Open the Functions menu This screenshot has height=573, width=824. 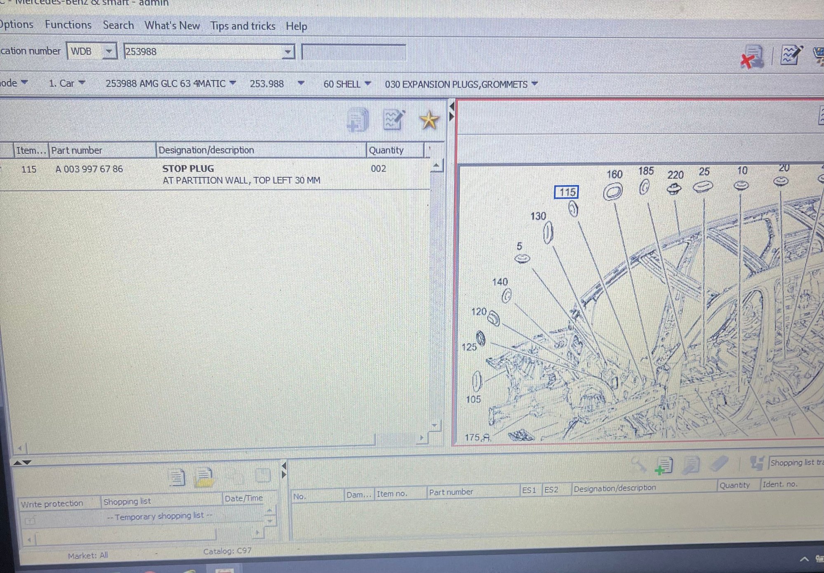[68, 25]
